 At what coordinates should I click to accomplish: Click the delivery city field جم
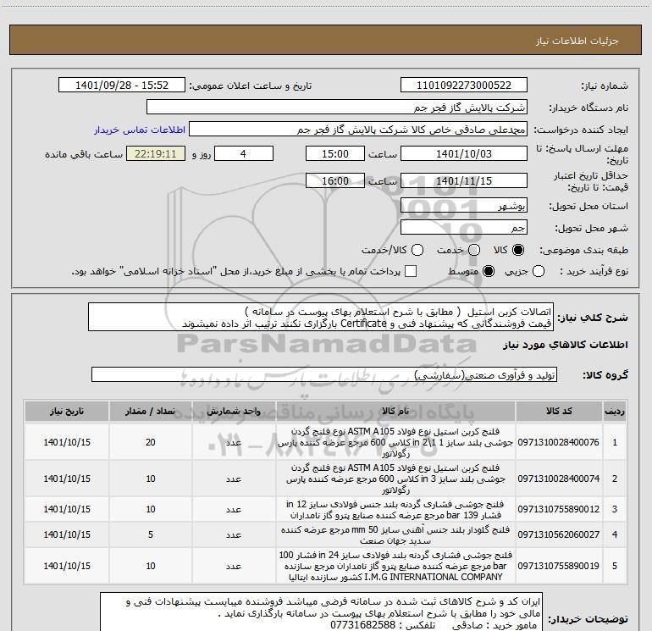[464, 228]
